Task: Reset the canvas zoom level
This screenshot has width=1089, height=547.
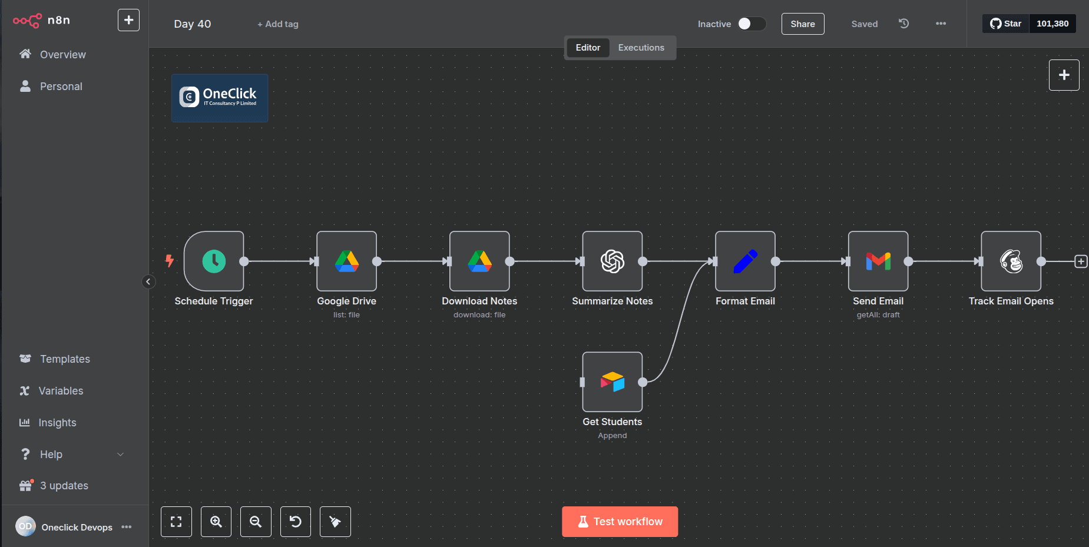Action: tap(296, 522)
